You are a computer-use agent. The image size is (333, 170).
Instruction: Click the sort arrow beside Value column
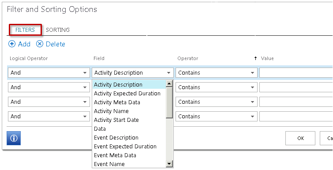coord(256,58)
